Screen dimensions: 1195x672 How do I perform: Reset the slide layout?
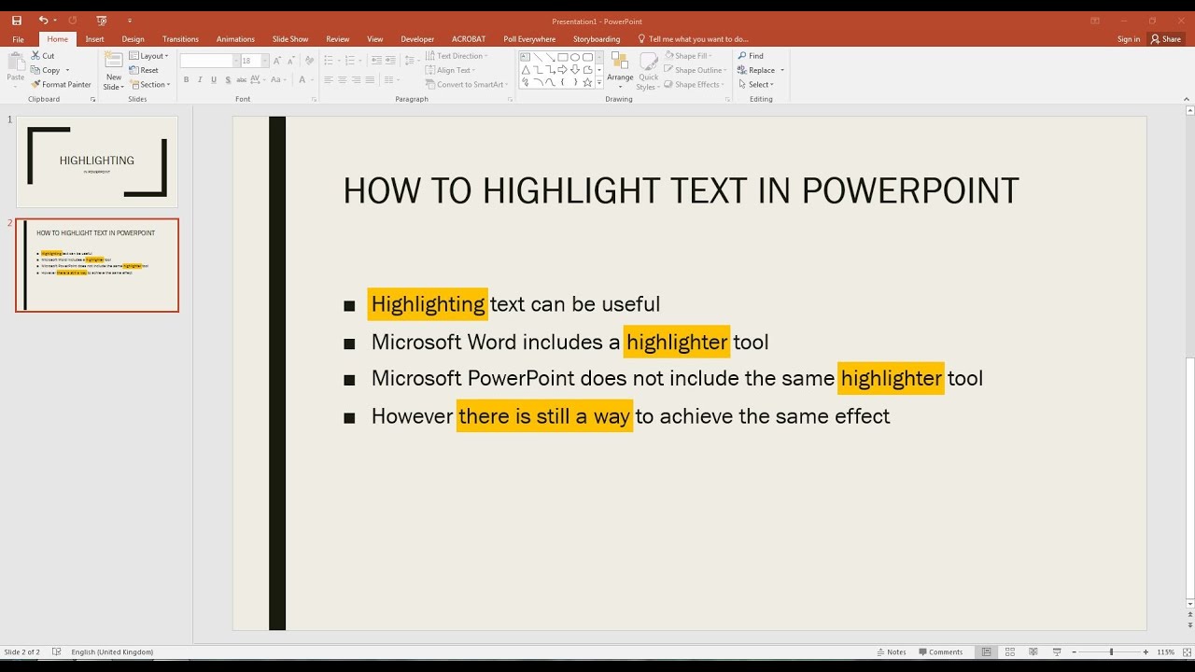144,70
